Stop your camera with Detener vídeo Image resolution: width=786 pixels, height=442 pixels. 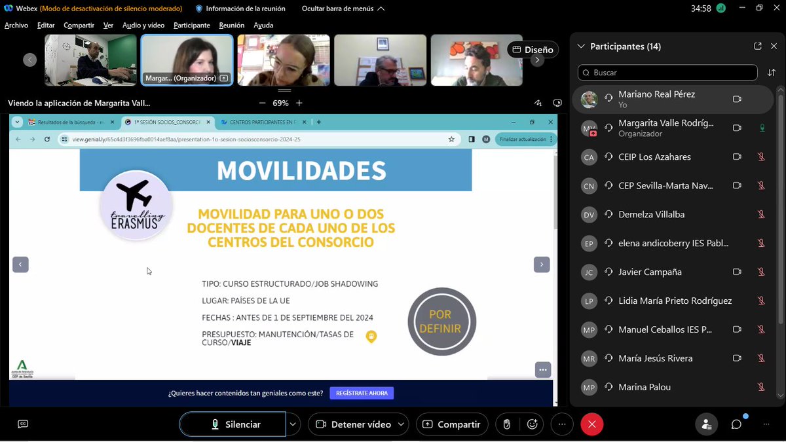coord(358,424)
